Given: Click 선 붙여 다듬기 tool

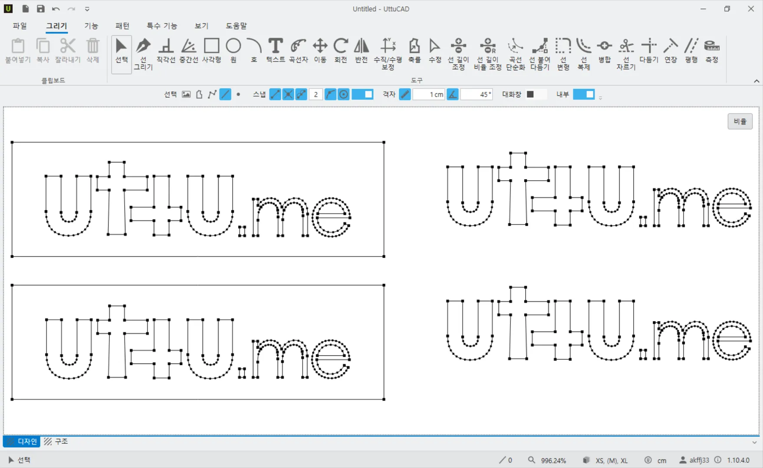Looking at the screenshot, I should click(x=540, y=55).
